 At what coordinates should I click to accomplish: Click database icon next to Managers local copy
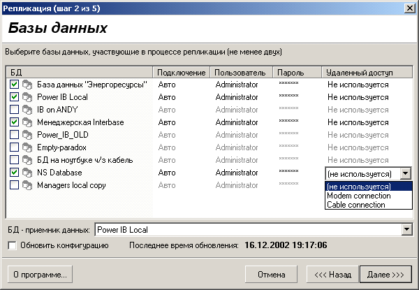27,185
